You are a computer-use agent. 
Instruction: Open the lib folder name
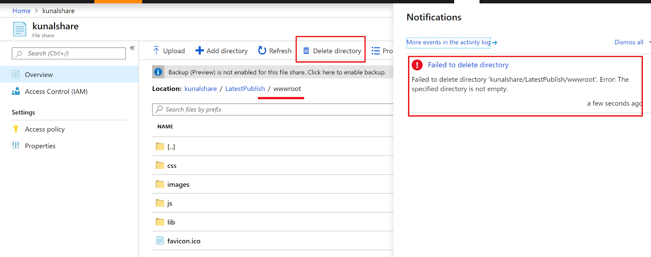coord(171,222)
